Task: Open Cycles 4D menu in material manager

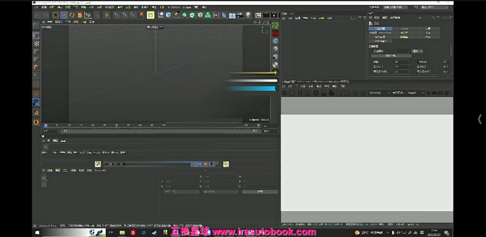Action: tap(101, 171)
